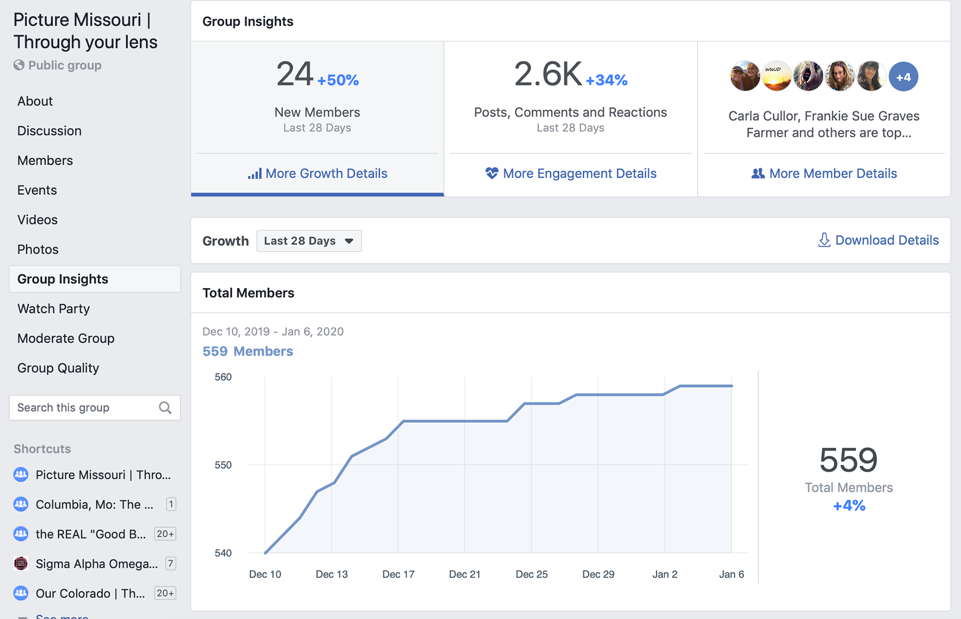Click Download Details link
Viewport: 961px width, 619px height.
tap(878, 240)
